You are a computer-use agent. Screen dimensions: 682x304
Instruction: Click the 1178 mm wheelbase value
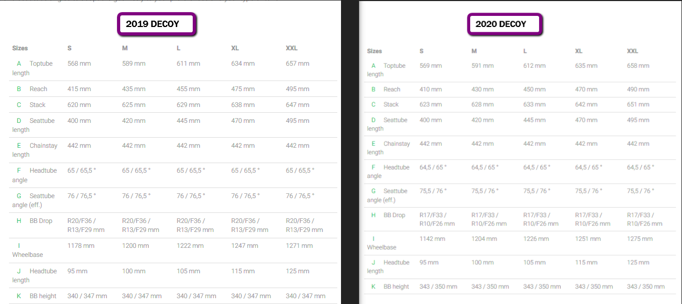[x=81, y=246]
